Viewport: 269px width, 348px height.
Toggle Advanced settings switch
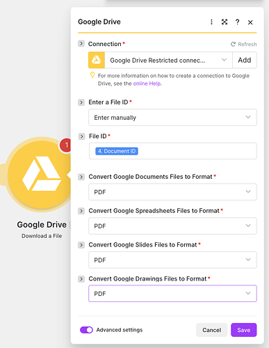86,330
